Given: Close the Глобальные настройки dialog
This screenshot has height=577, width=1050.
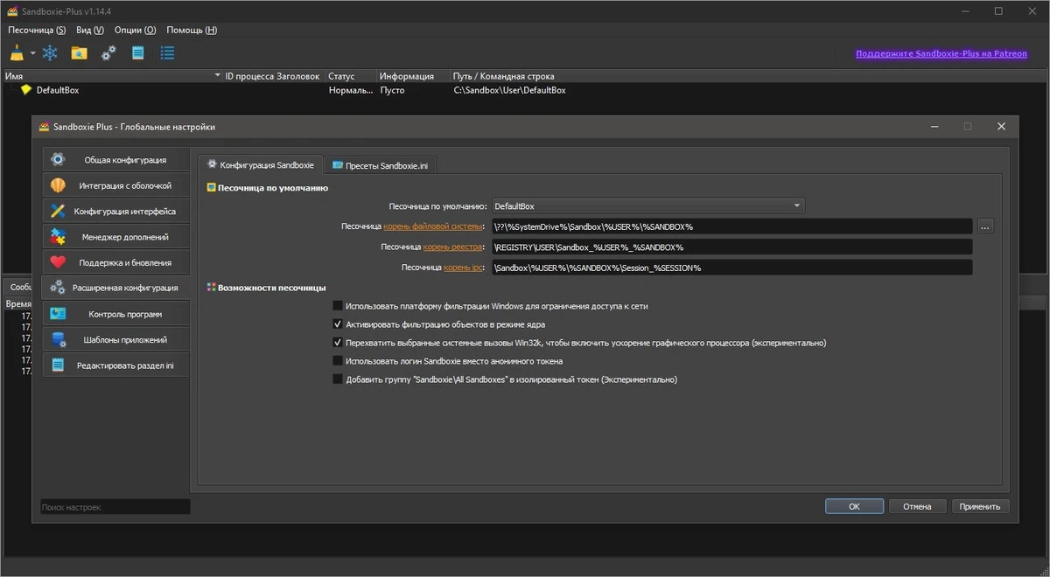Looking at the screenshot, I should click(1001, 127).
